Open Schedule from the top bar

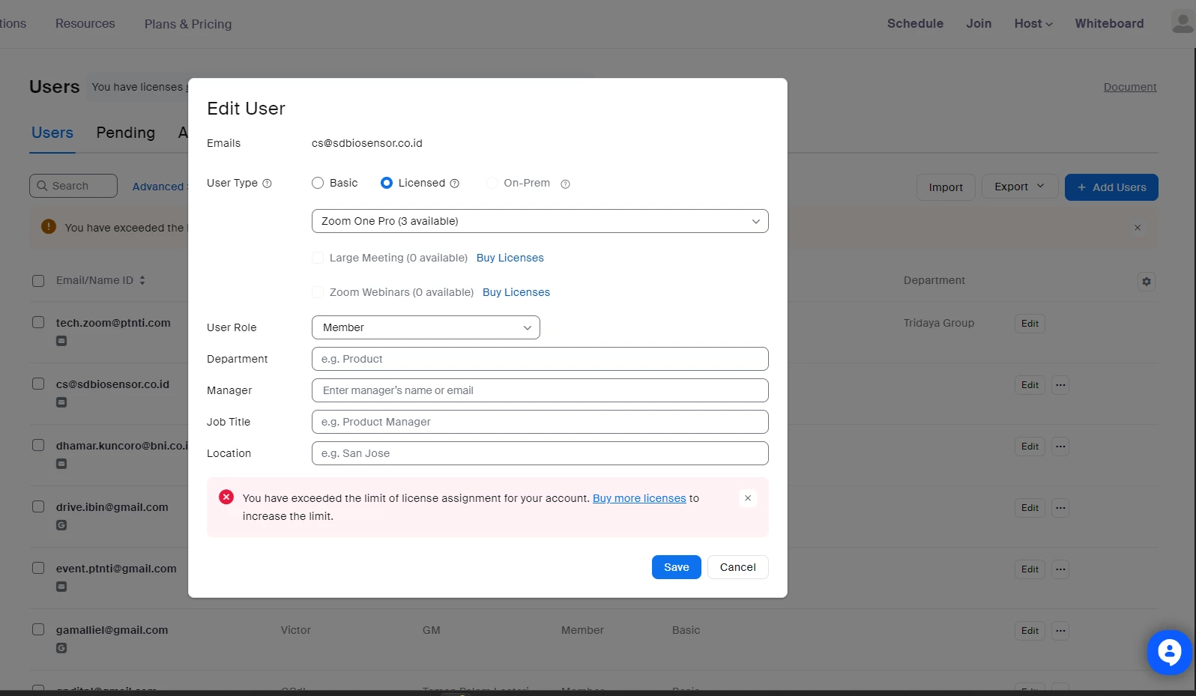point(915,23)
